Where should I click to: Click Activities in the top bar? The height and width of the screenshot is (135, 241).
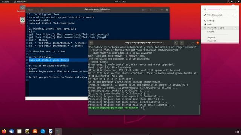pyautogui.click(x=5, y=1)
